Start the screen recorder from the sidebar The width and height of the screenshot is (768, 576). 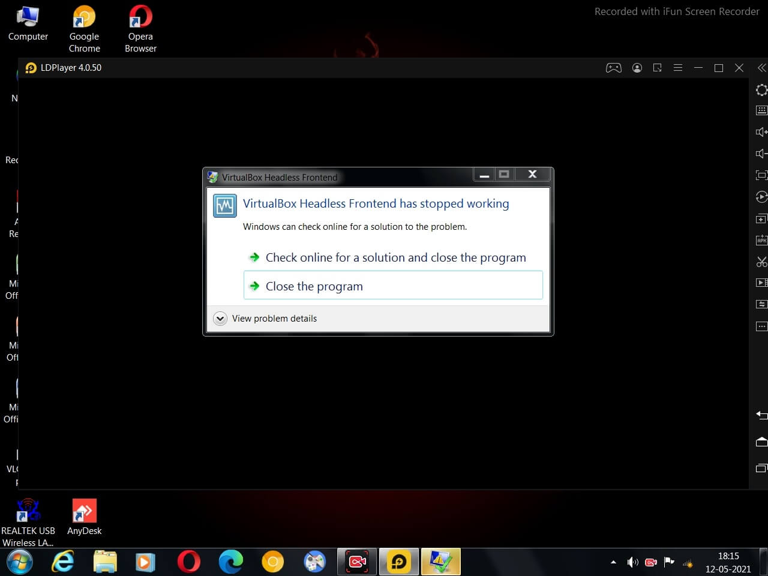pyautogui.click(x=761, y=282)
